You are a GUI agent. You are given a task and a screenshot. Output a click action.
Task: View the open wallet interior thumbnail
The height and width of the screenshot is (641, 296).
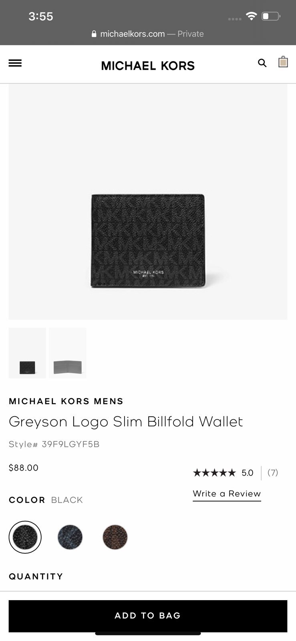point(68,353)
